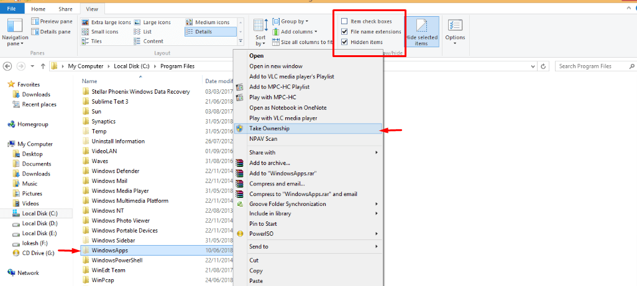
Task: Switch to the Home tab
Action: [38, 9]
